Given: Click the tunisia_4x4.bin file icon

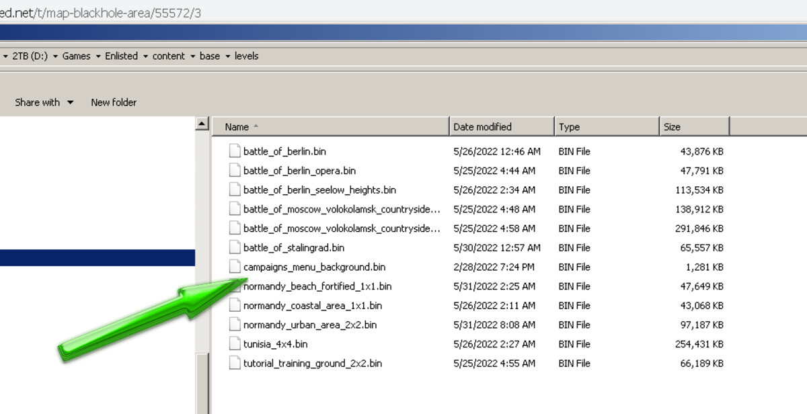Looking at the screenshot, I should point(234,344).
